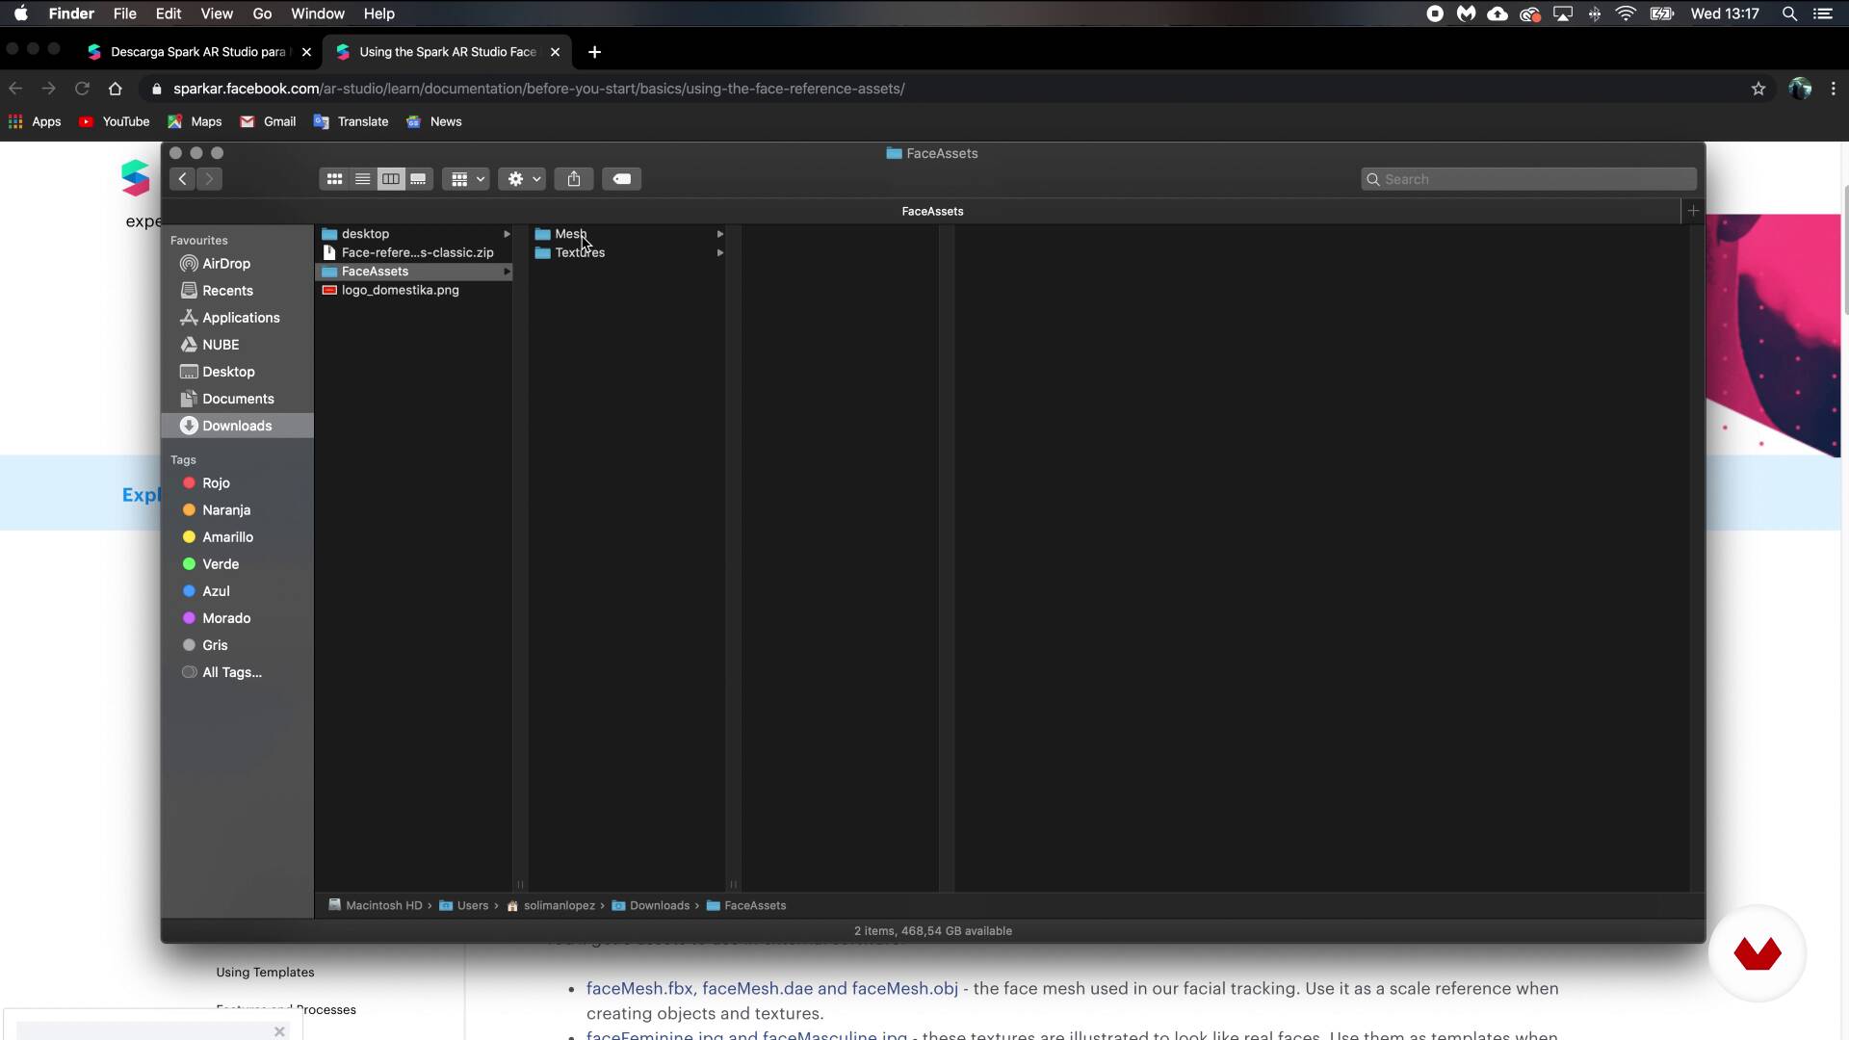Switch Finder to icon view
1849x1040 pixels.
(x=334, y=179)
